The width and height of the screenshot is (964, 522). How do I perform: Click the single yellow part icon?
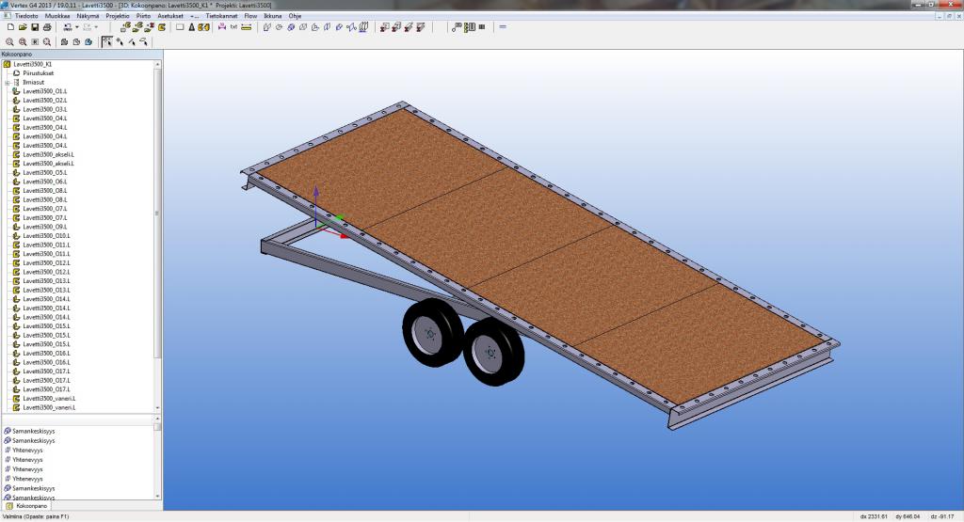(x=162, y=27)
